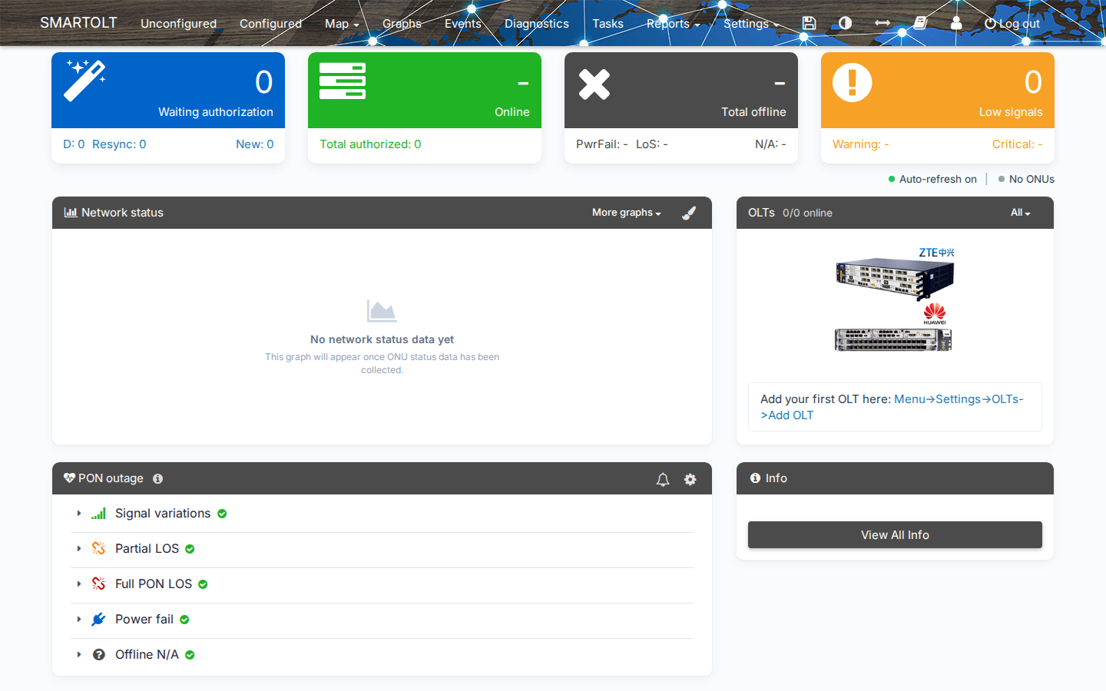The image size is (1106, 691).
Task: Open the Map dropdown menu
Action: pyautogui.click(x=342, y=24)
